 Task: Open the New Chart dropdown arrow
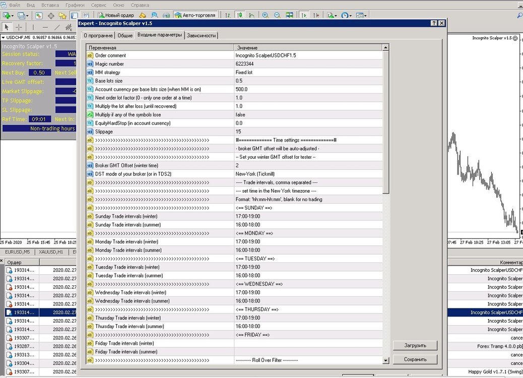13,16
